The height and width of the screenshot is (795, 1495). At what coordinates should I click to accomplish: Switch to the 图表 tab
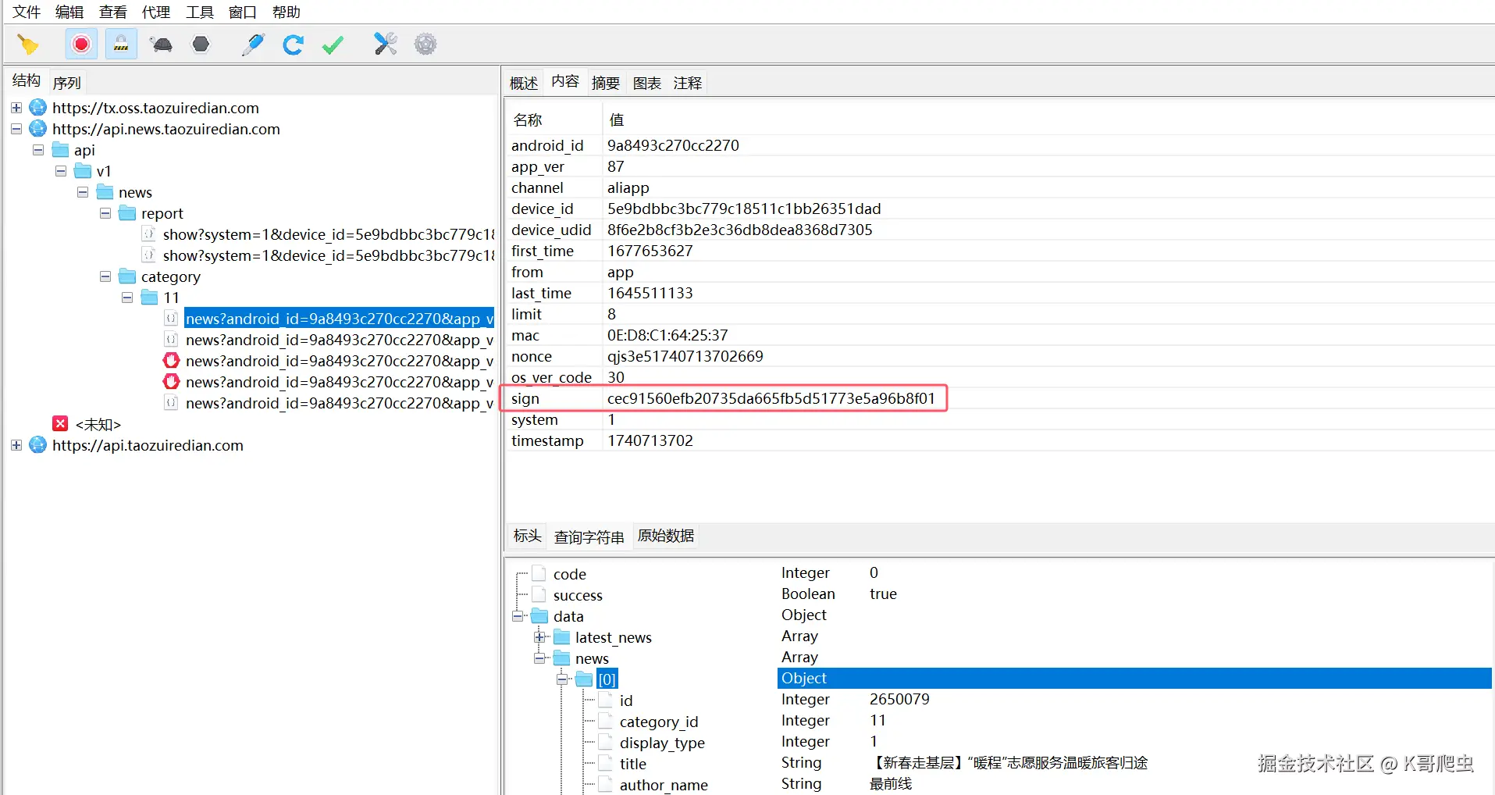point(647,83)
